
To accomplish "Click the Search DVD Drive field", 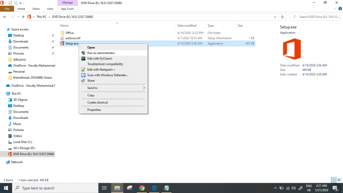I will click(x=315, y=17).
